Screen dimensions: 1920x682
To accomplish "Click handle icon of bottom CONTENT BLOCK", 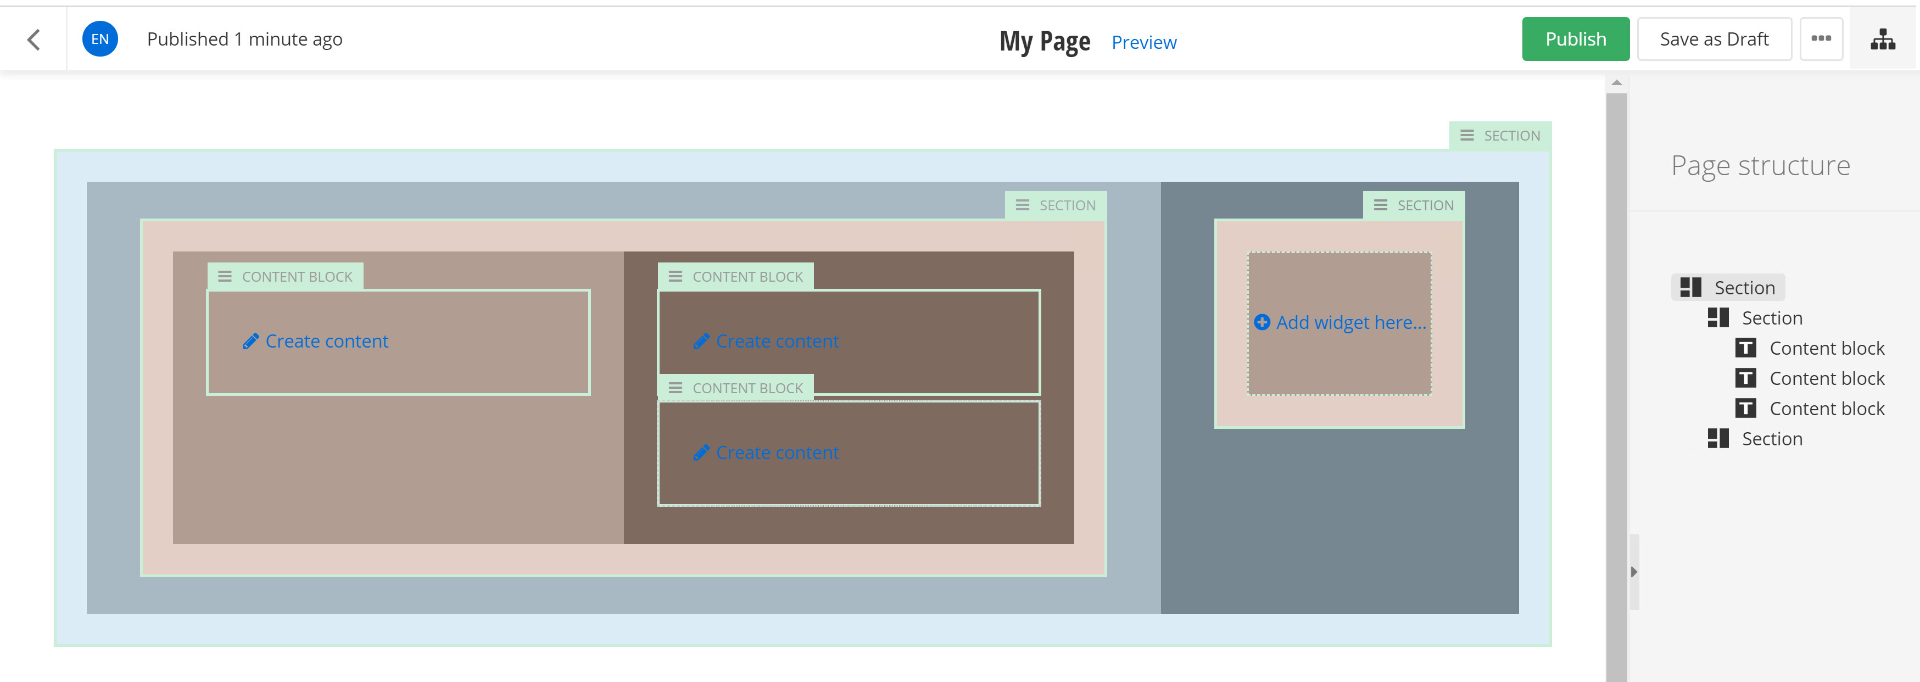I will click(676, 388).
